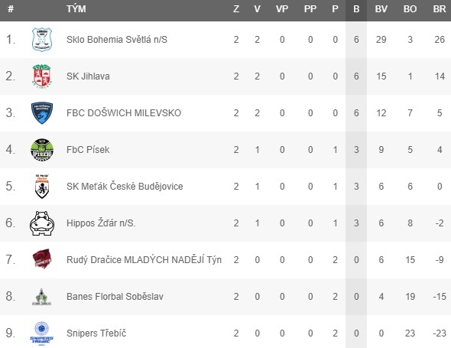Select the Banes Florbal Soběslav row name
This screenshot has height=348, width=451.
click(115, 297)
